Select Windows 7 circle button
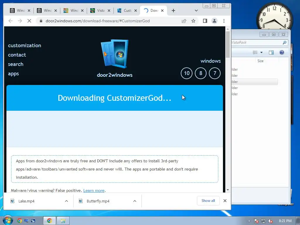The height and width of the screenshot is (225, 300). (x=215, y=73)
